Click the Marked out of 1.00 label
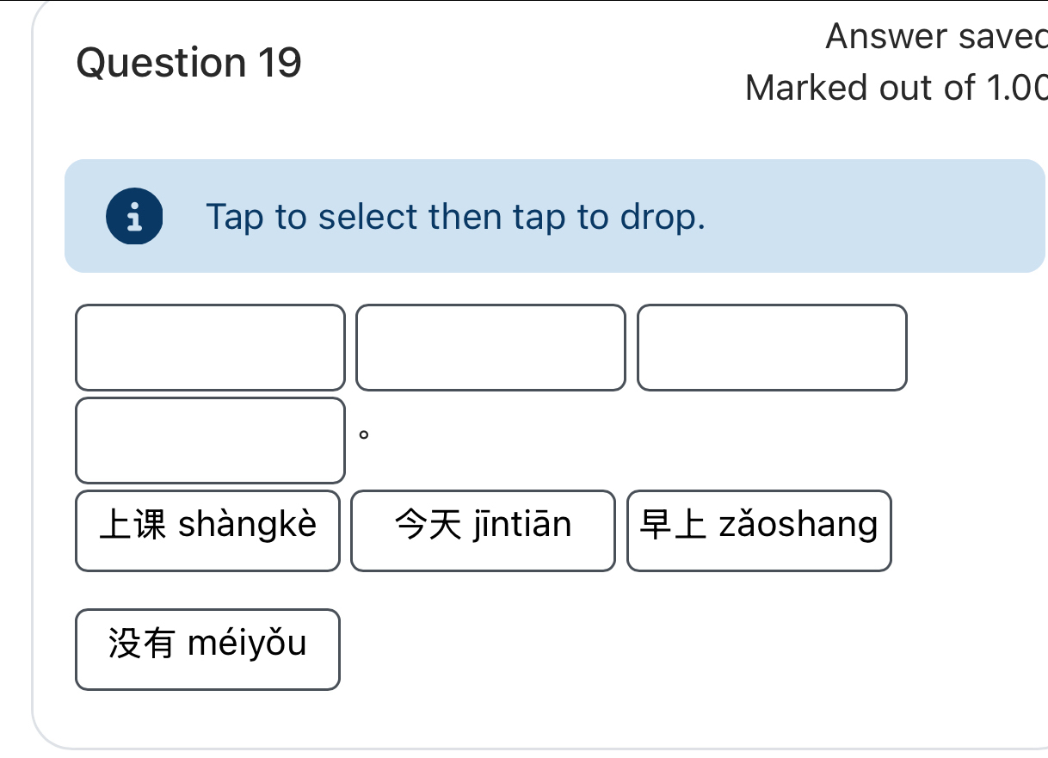Screen dimensions: 1048x758 (x=895, y=88)
